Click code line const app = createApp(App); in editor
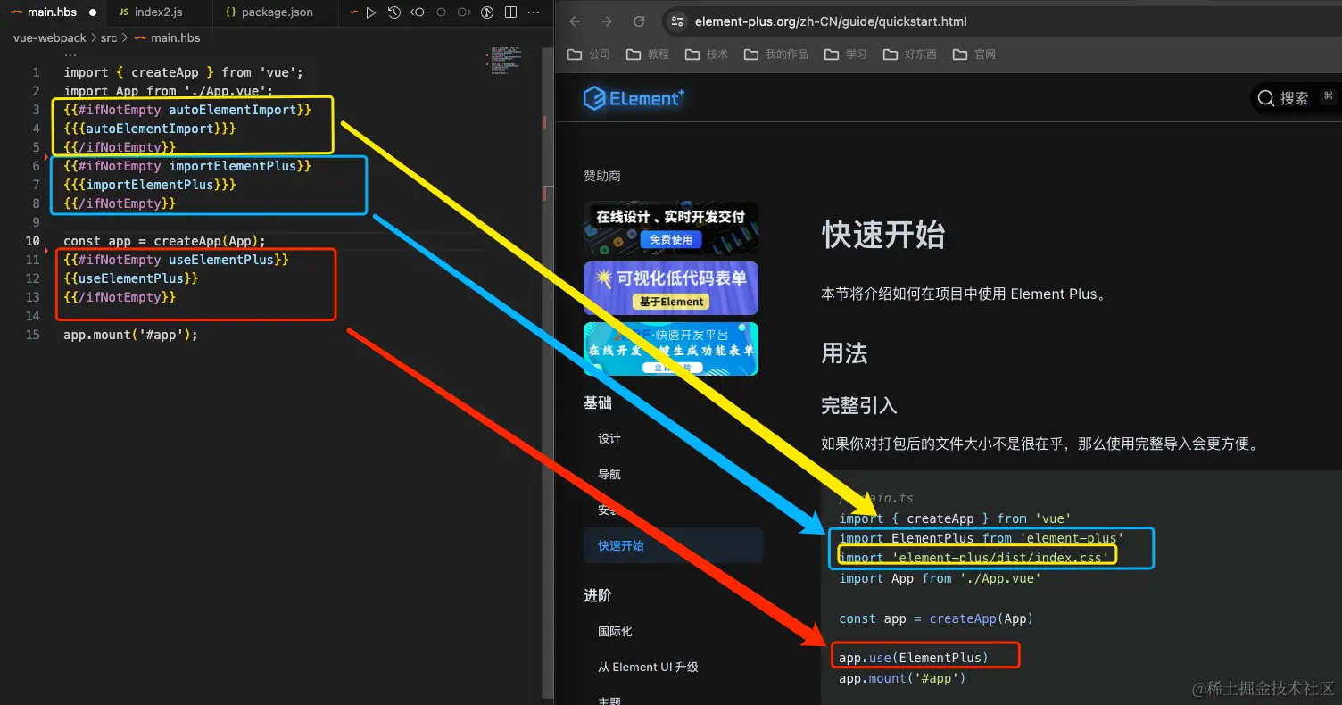This screenshot has height=705, width=1342. 164,241
